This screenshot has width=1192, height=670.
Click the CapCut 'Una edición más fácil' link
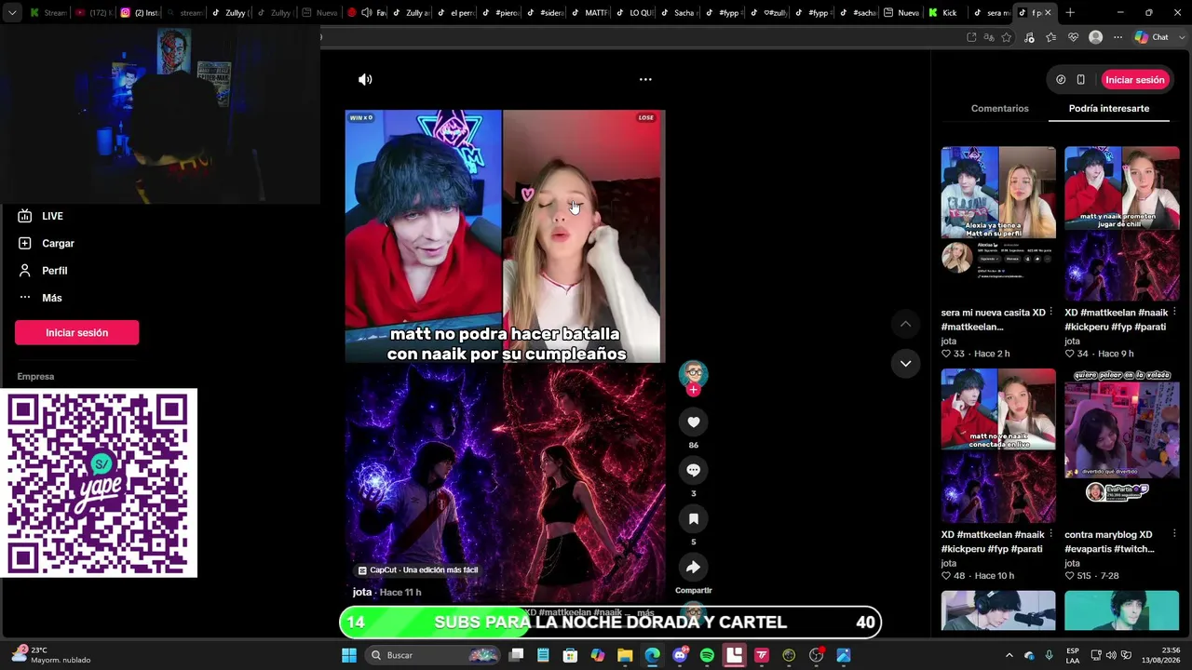coord(418,570)
